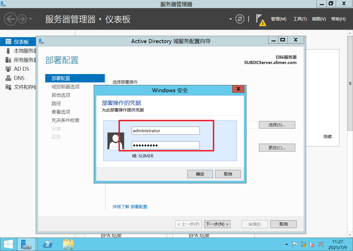The width and height of the screenshot is (353, 251).
Task: Click the password field in credentials dialog
Action: [x=166, y=145]
